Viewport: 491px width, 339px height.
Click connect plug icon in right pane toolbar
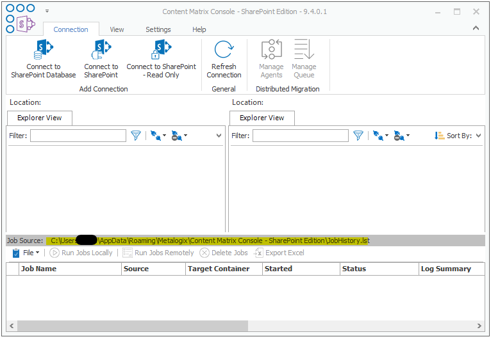[x=378, y=136]
